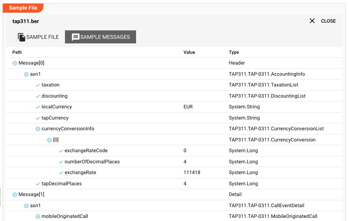The height and width of the screenshot is (221, 349).
Task: Select the exchangeRateCode row label
Action: [86, 151]
